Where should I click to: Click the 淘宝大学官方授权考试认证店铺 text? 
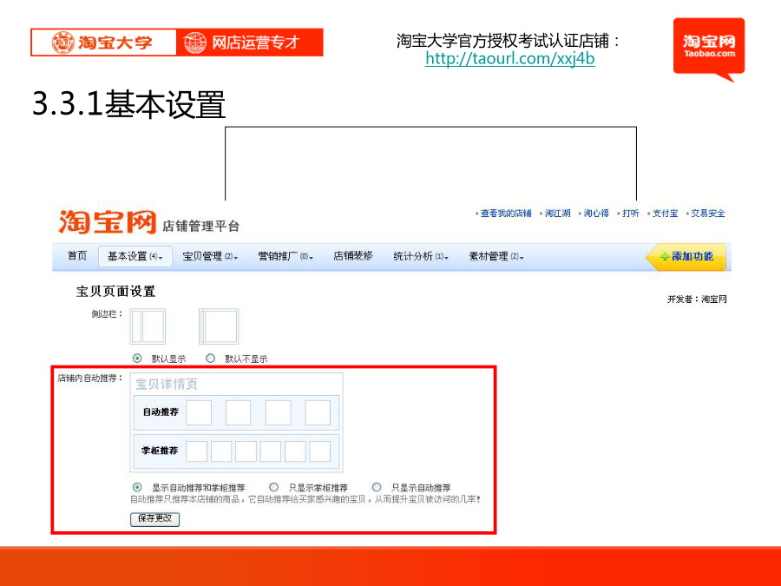(508, 41)
